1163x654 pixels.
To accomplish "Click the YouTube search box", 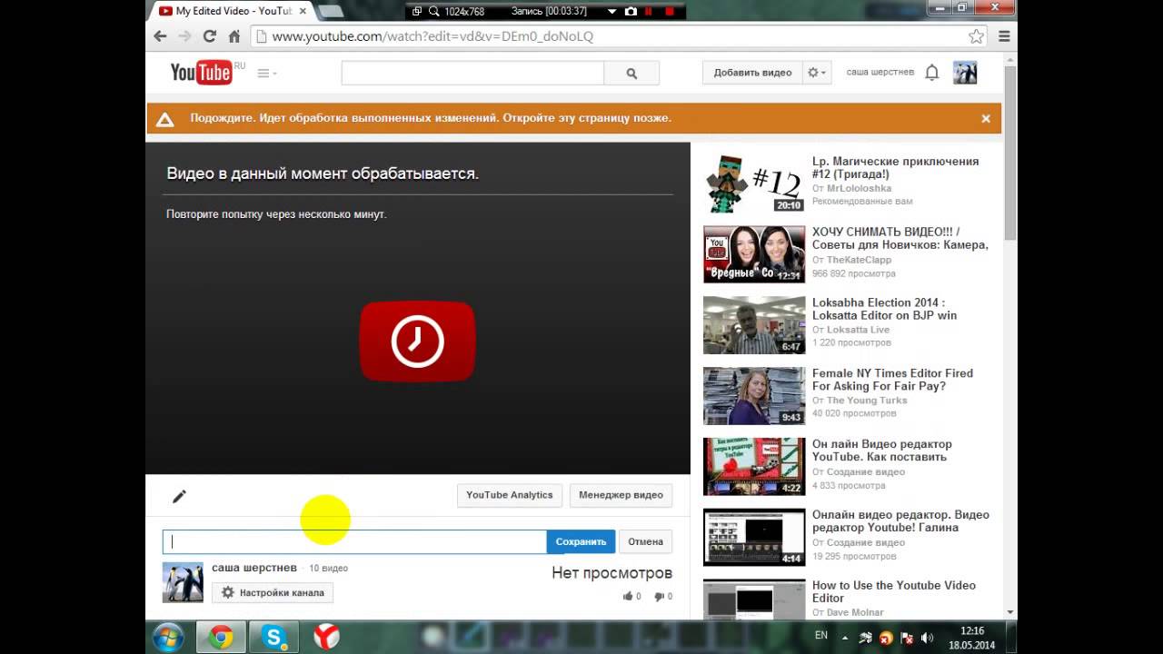I will (472, 74).
